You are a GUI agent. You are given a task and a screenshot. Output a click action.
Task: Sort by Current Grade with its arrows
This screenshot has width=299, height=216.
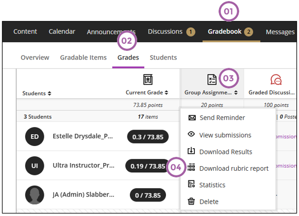167,93
